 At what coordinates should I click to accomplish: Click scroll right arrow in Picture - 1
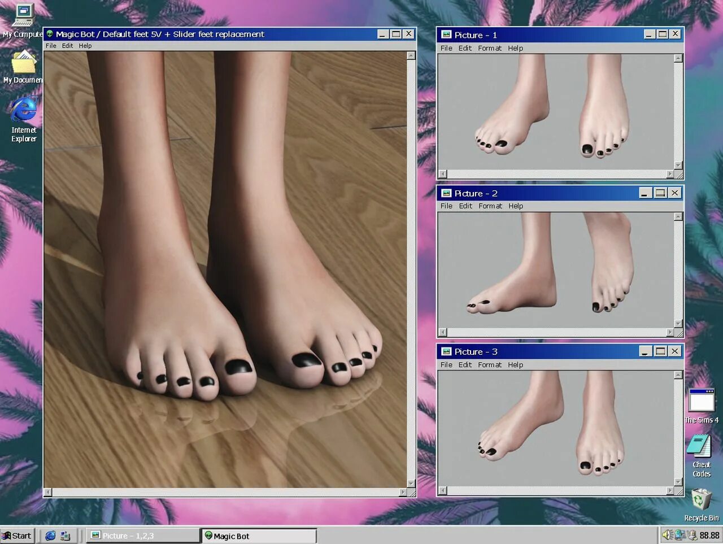[670, 174]
